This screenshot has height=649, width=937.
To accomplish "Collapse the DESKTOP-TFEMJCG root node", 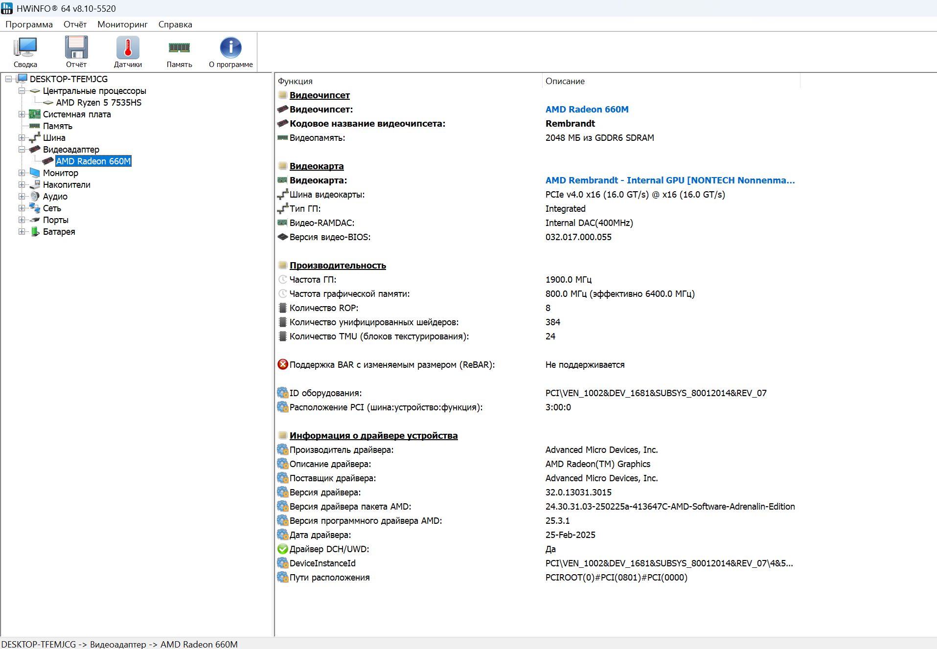I will point(9,79).
